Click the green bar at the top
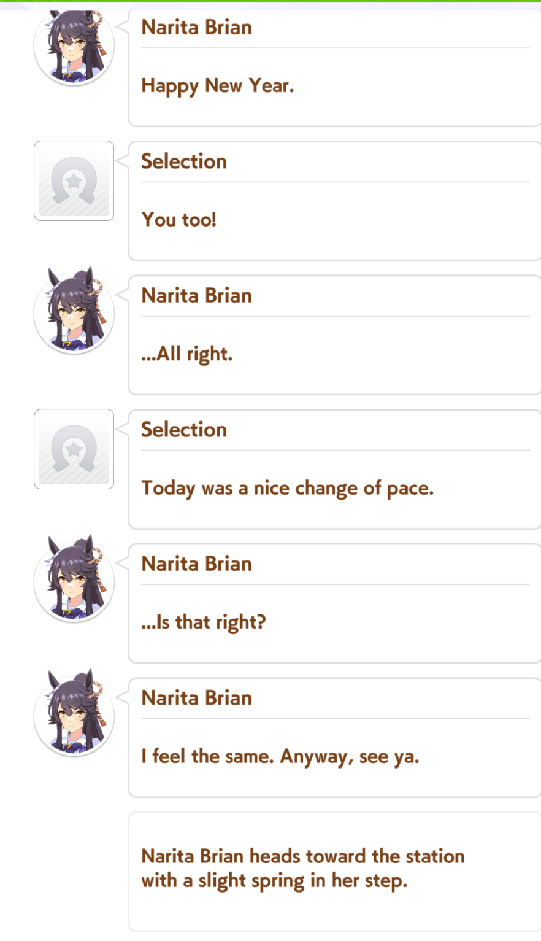Image resolution: width=541 pixels, height=941 pixels. tap(270, 2)
